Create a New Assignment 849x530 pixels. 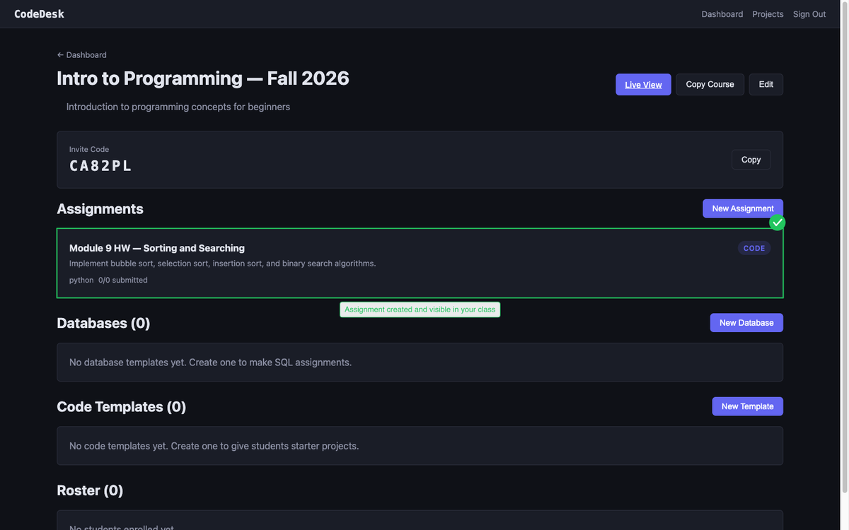click(742, 208)
